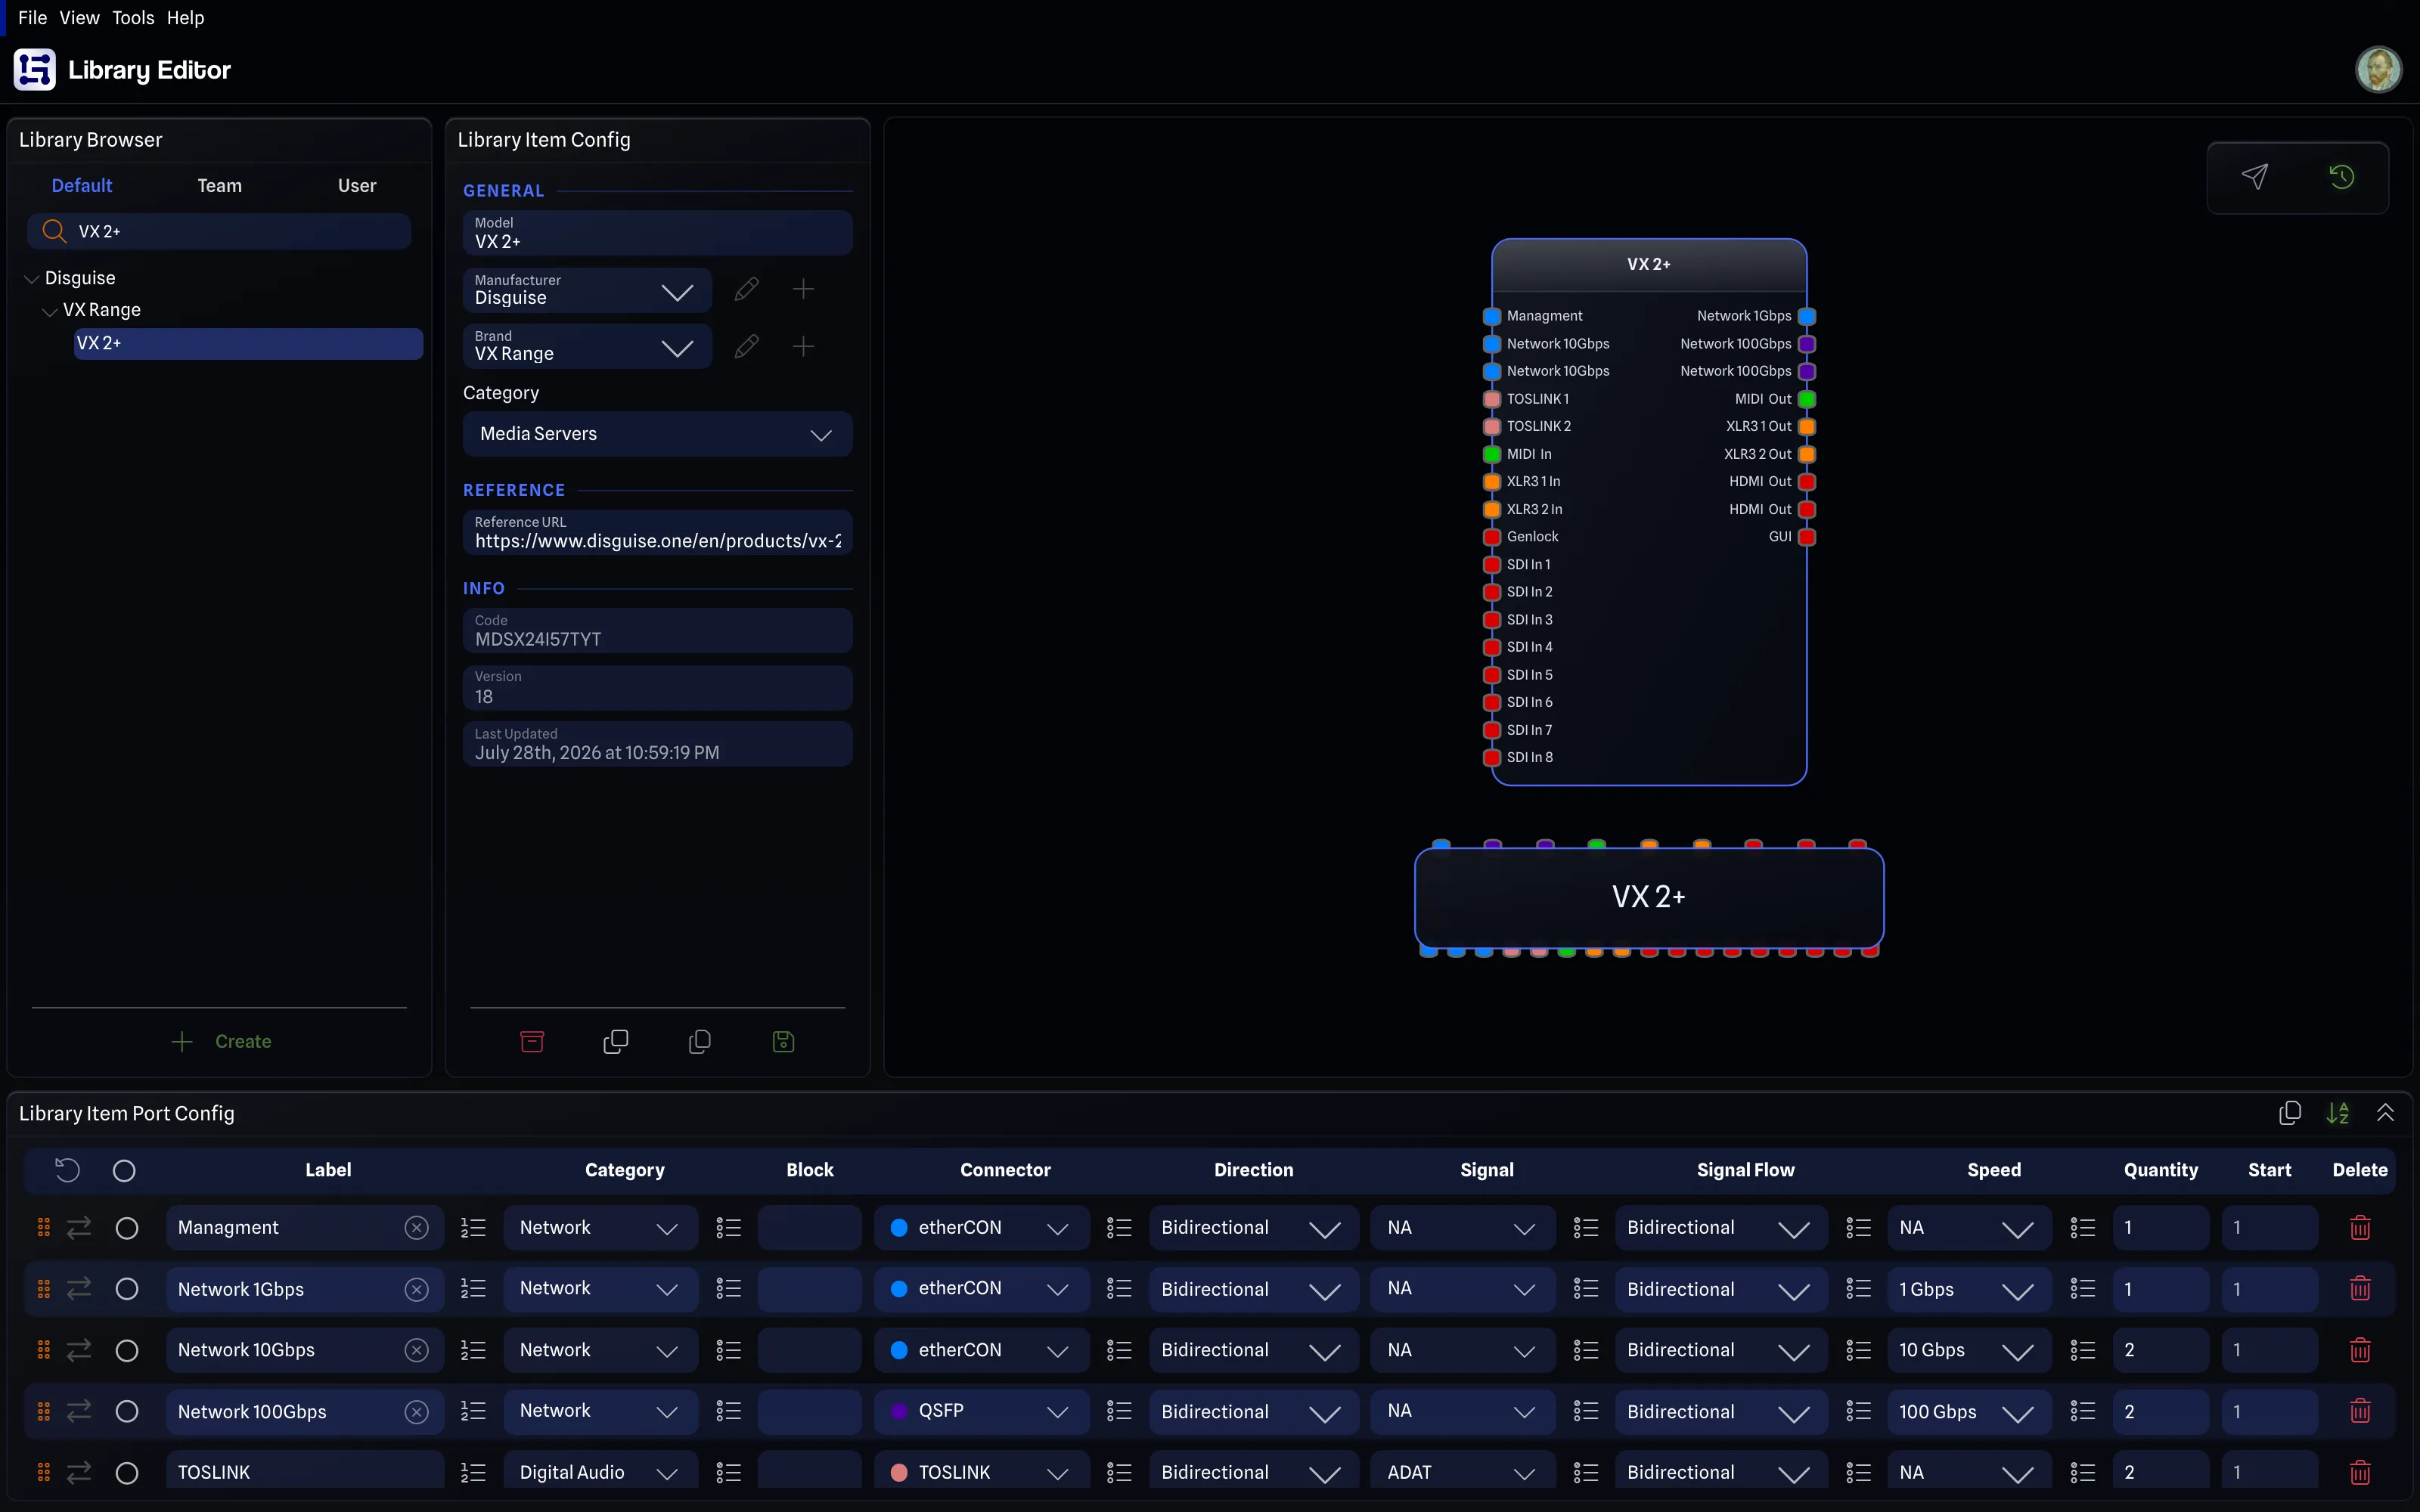Click numbered list icon beside TOSLINK label
This screenshot has height=1512, width=2420.
pyautogui.click(x=473, y=1472)
